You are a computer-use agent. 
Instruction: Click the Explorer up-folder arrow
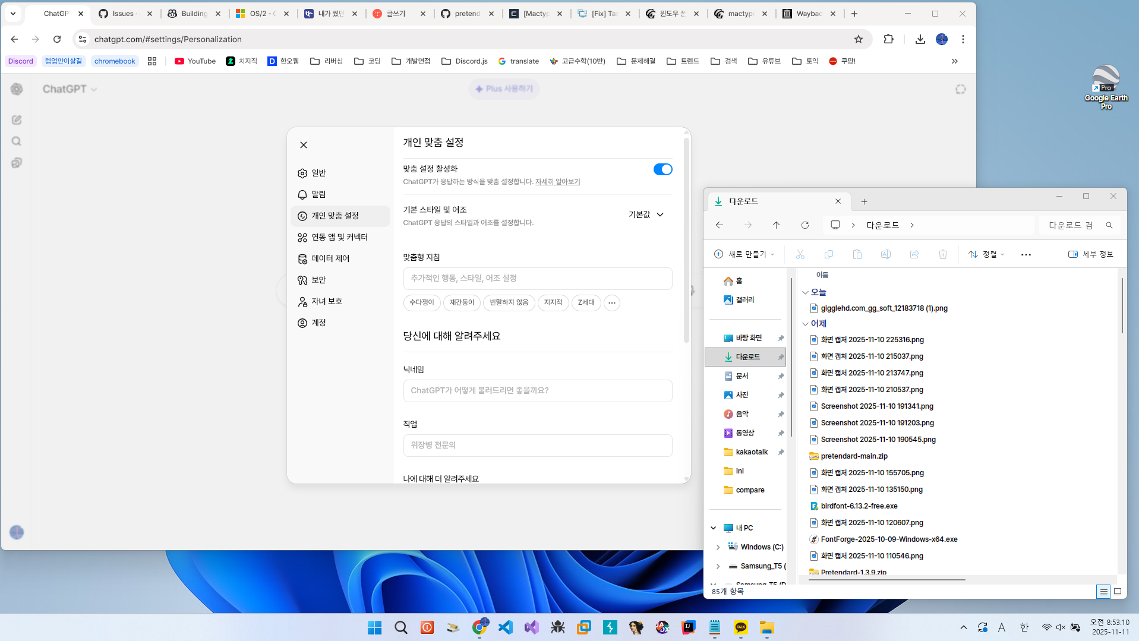[776, 225]
